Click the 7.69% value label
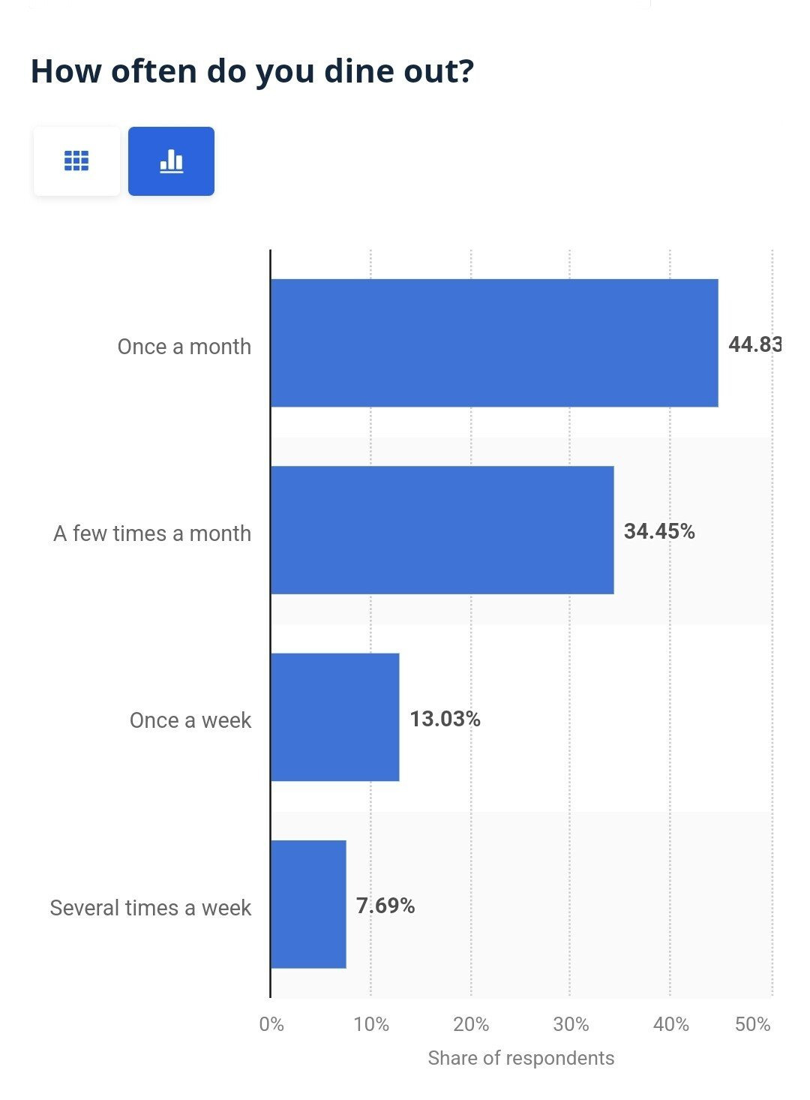Viewport: 810px width, 1100px height. (385, 906)
